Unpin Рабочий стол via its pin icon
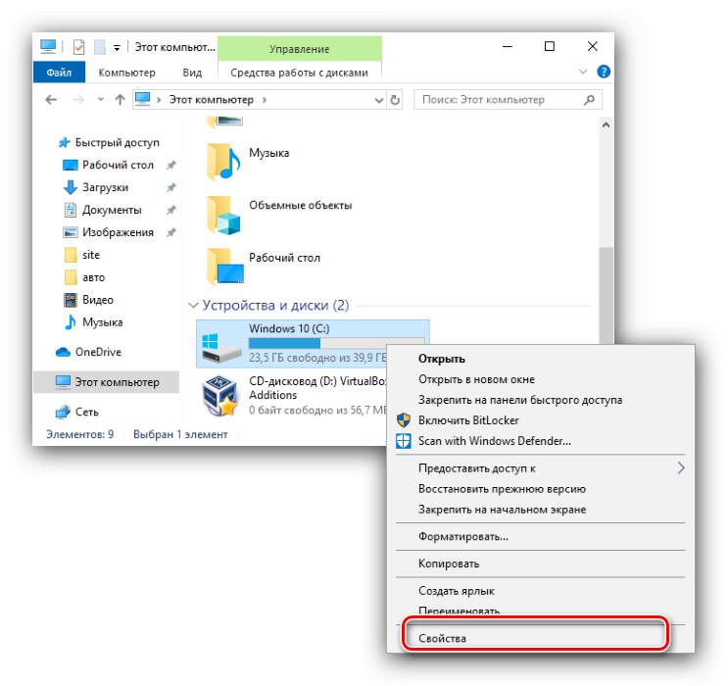Image resolution: width=728 pixels, height=686 pixels. click(171, 165)
